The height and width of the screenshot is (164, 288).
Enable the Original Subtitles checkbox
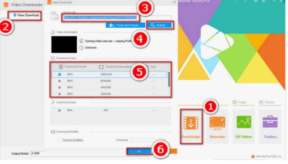coord(59,140)
